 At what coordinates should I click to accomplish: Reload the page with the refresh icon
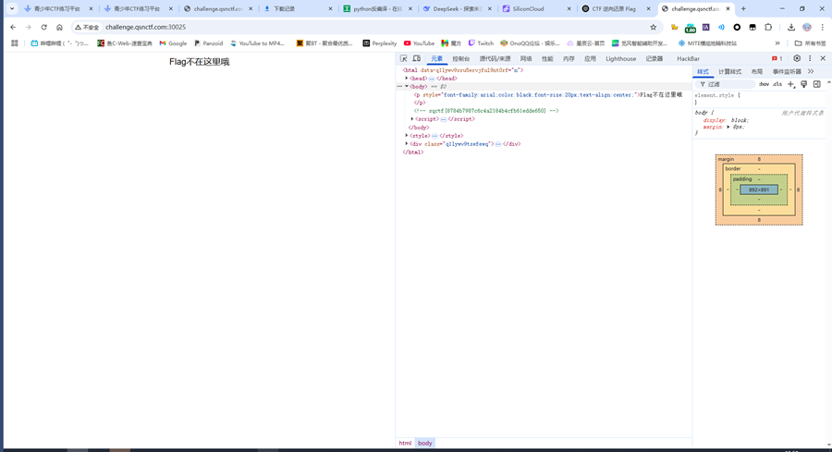44,27
